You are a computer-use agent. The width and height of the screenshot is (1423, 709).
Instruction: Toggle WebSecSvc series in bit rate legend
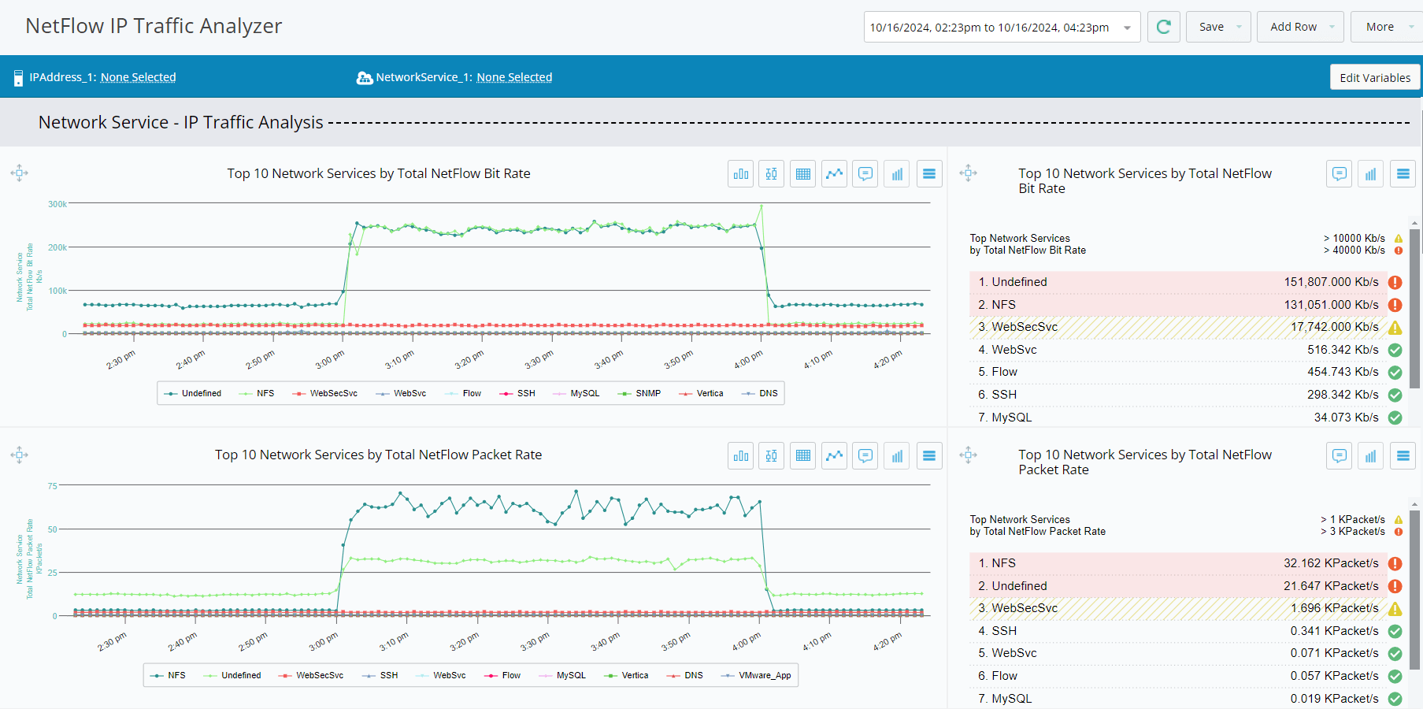[x=324, y=393]
